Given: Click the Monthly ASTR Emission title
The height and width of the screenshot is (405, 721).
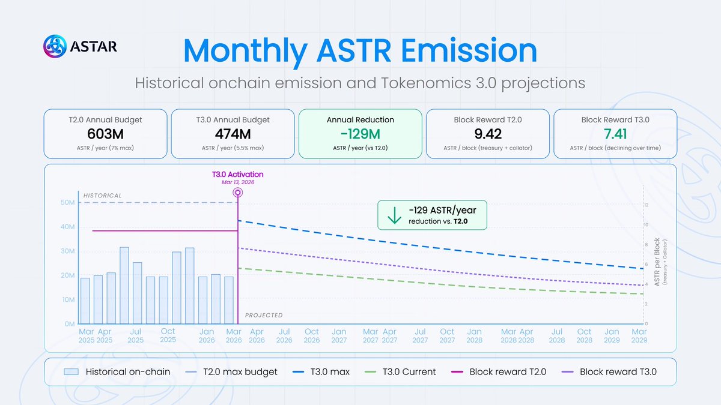Looking at the screenshot, I should 360,50.
